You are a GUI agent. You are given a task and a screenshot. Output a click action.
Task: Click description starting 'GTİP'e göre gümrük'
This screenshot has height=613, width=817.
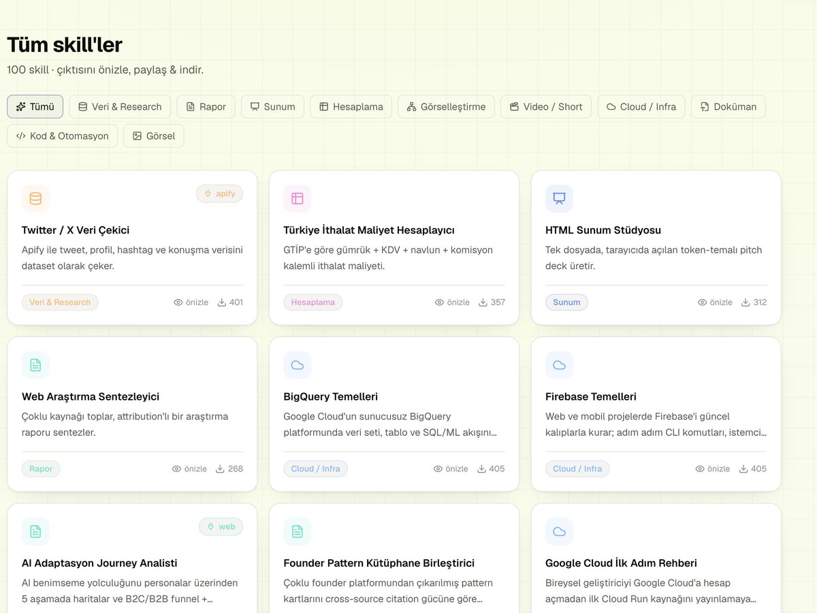388,258
